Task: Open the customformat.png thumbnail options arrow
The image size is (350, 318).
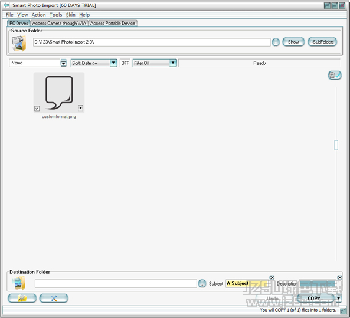Action: (81, 108)
